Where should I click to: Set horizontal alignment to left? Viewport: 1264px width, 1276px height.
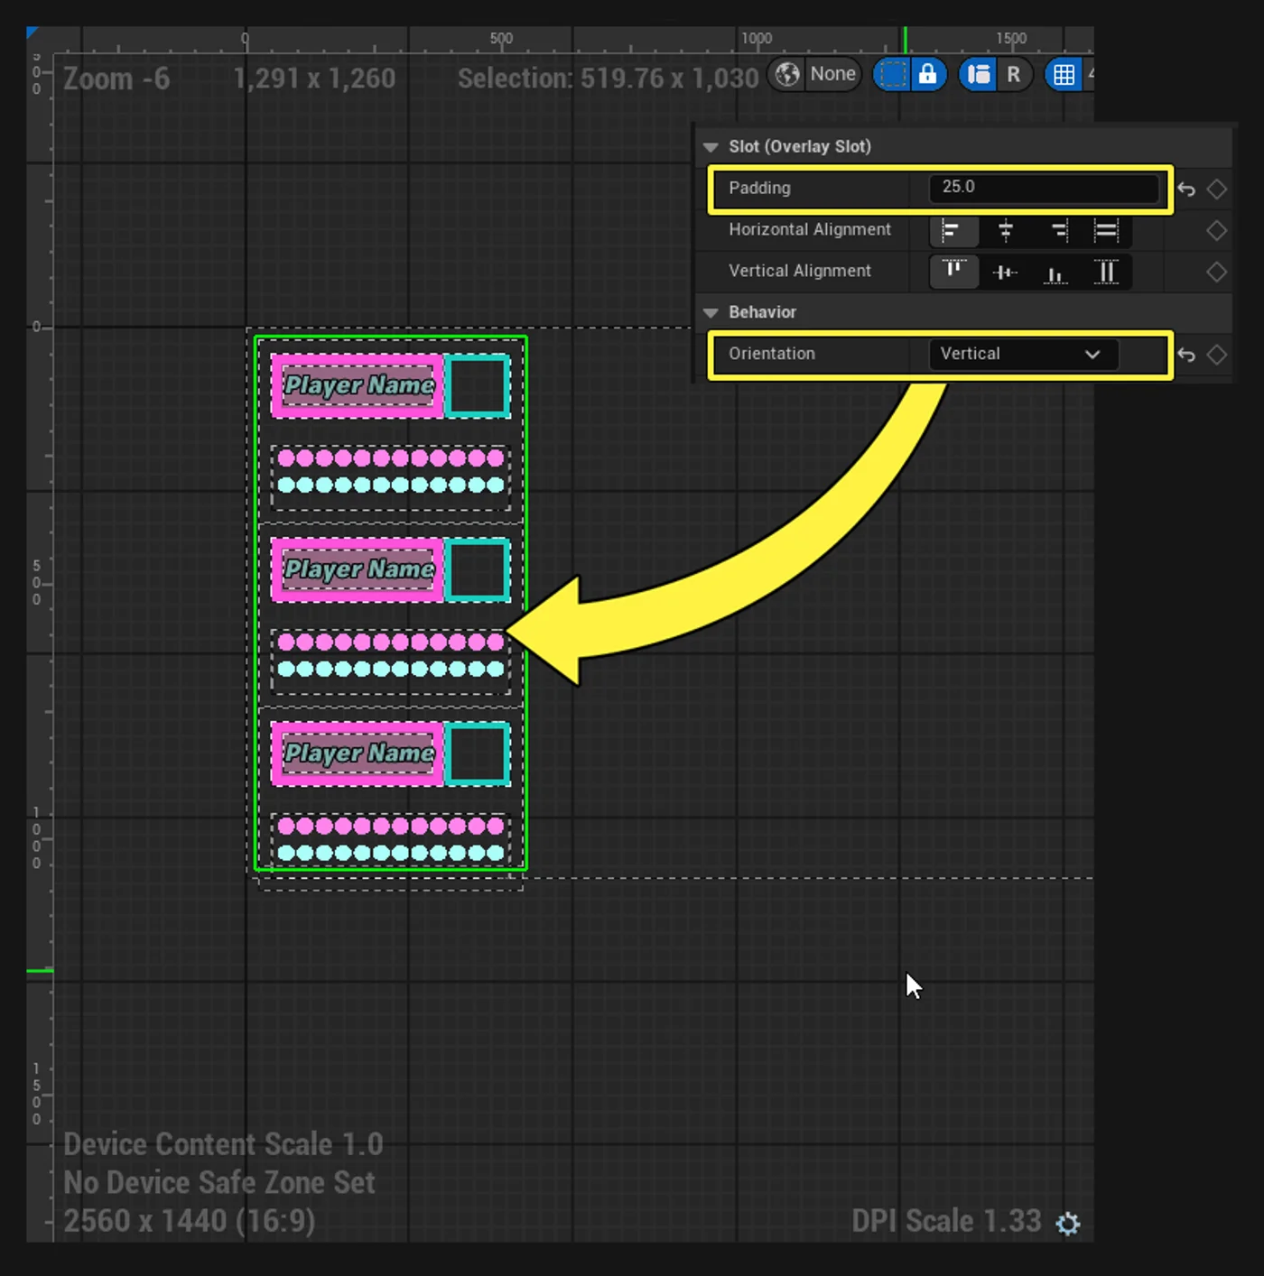tap(953, 231)
